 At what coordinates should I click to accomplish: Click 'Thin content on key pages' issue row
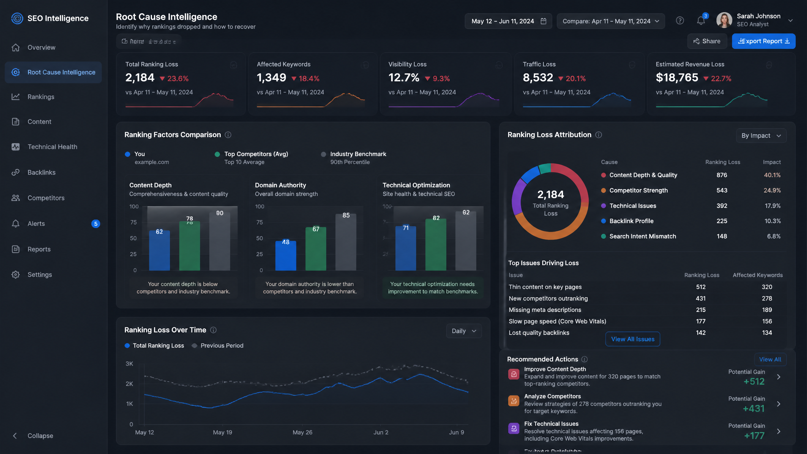pyautogui.click(x=645, y=287)
